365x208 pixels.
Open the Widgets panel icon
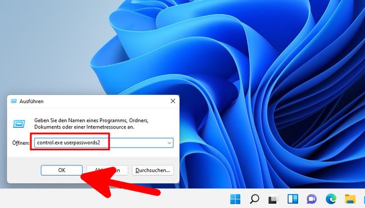293,199
